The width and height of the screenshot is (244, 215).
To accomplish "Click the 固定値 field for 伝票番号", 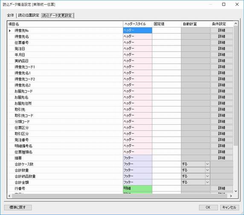I will (166, 43).
